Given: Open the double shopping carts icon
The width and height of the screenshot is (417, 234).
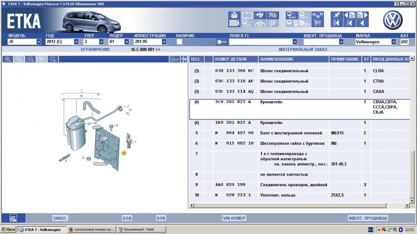Looking at the screenshot, I should [318, 16].
